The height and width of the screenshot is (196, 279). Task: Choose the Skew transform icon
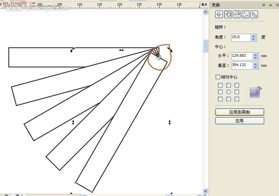pyautogui.click(x=254, y=14)
